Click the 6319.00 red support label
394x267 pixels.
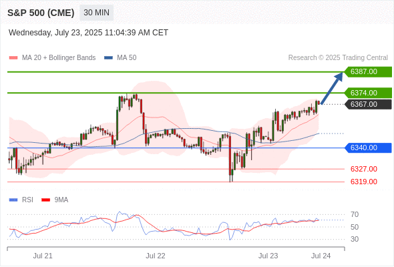pyautogui.click(x=363, y=182)
